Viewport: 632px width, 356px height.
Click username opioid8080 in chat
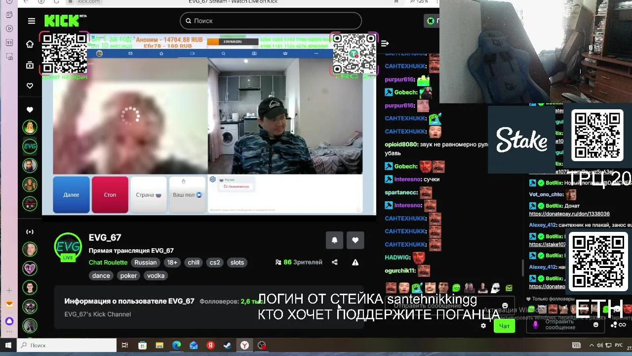point(401,144)
